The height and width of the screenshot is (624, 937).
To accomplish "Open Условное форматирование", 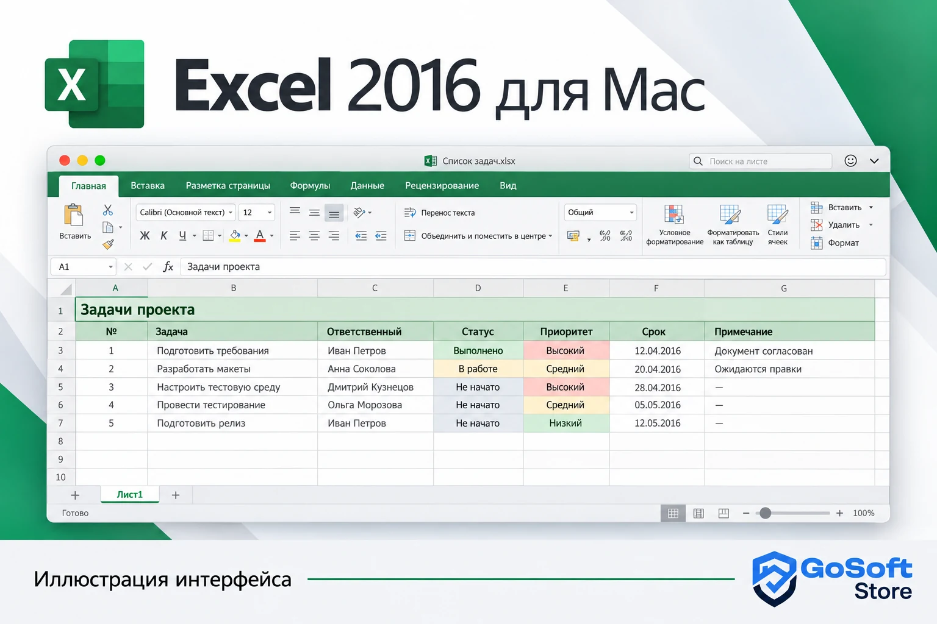I will [675, 225].
